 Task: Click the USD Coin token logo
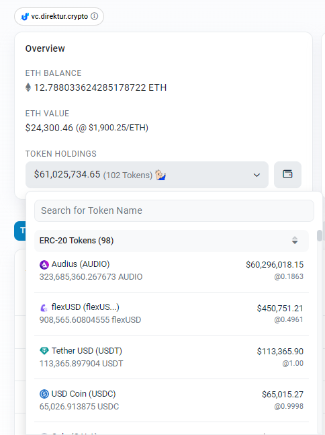[44, 394]
